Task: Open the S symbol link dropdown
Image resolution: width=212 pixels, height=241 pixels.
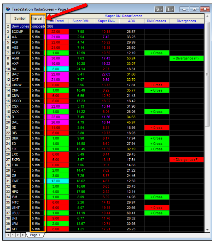Action: point(159,9)
